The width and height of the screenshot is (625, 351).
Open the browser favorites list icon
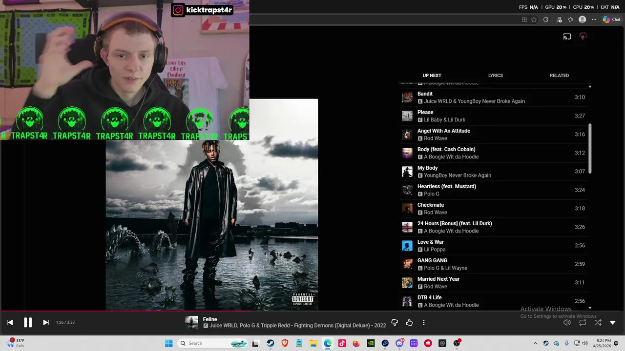(x=570, y=19)
